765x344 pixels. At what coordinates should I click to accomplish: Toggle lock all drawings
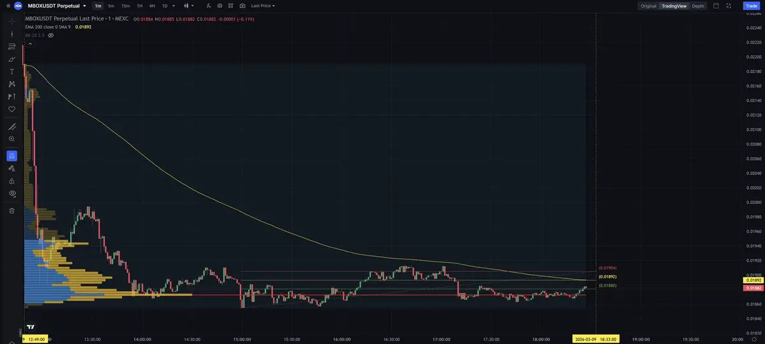(11, 182)
